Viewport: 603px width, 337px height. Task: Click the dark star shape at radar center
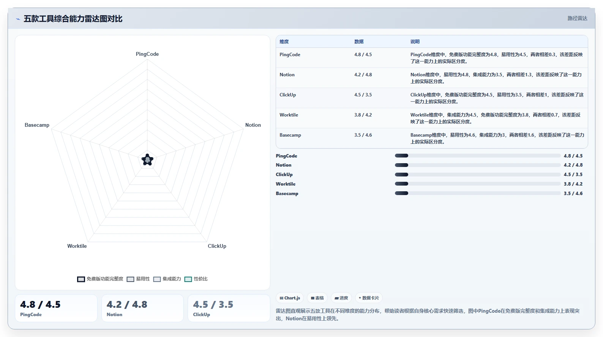tap(147, 160)
